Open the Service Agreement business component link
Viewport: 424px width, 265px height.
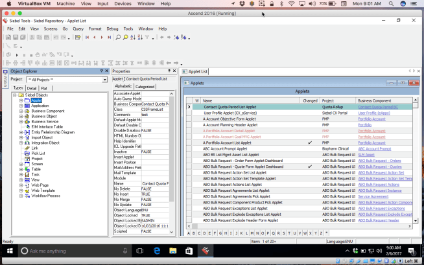[373, 196]
